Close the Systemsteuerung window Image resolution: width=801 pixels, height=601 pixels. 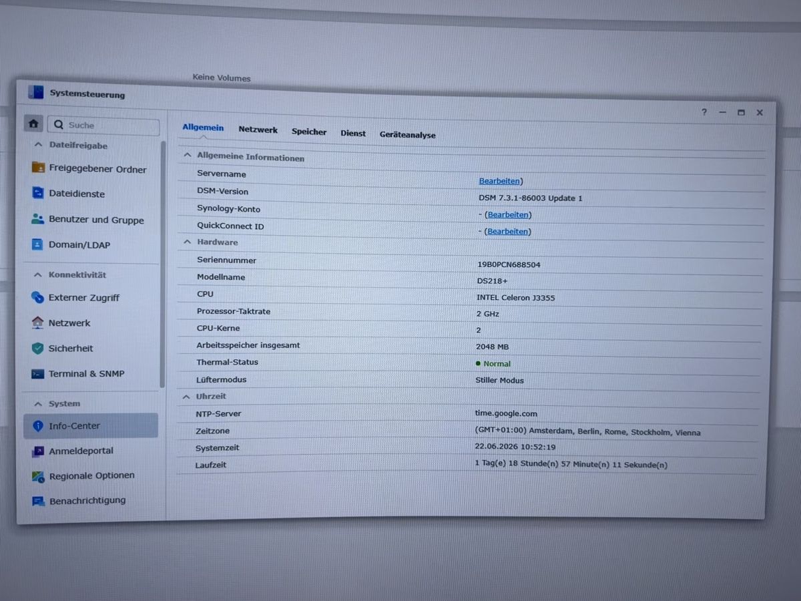click(x=760, y=113)
